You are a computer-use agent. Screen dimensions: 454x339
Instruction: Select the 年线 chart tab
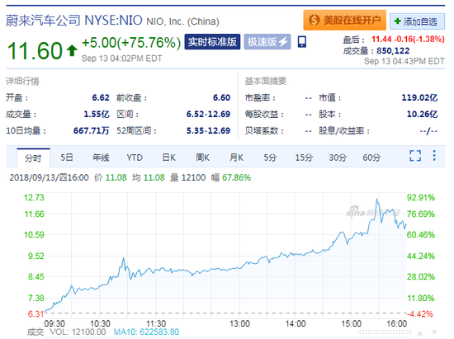coord(101,158)
